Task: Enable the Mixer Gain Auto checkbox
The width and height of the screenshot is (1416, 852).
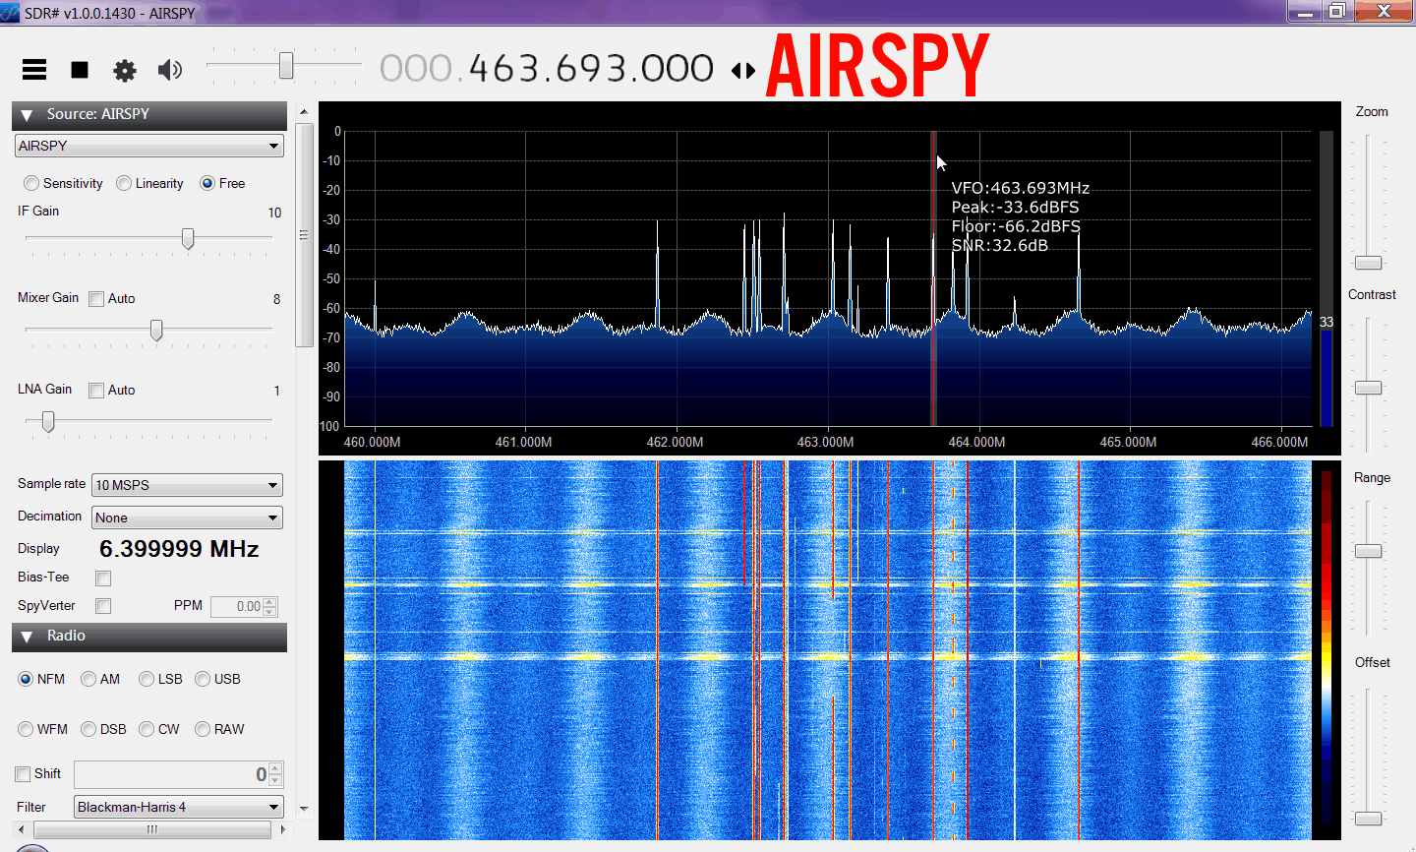Action: 96,299
